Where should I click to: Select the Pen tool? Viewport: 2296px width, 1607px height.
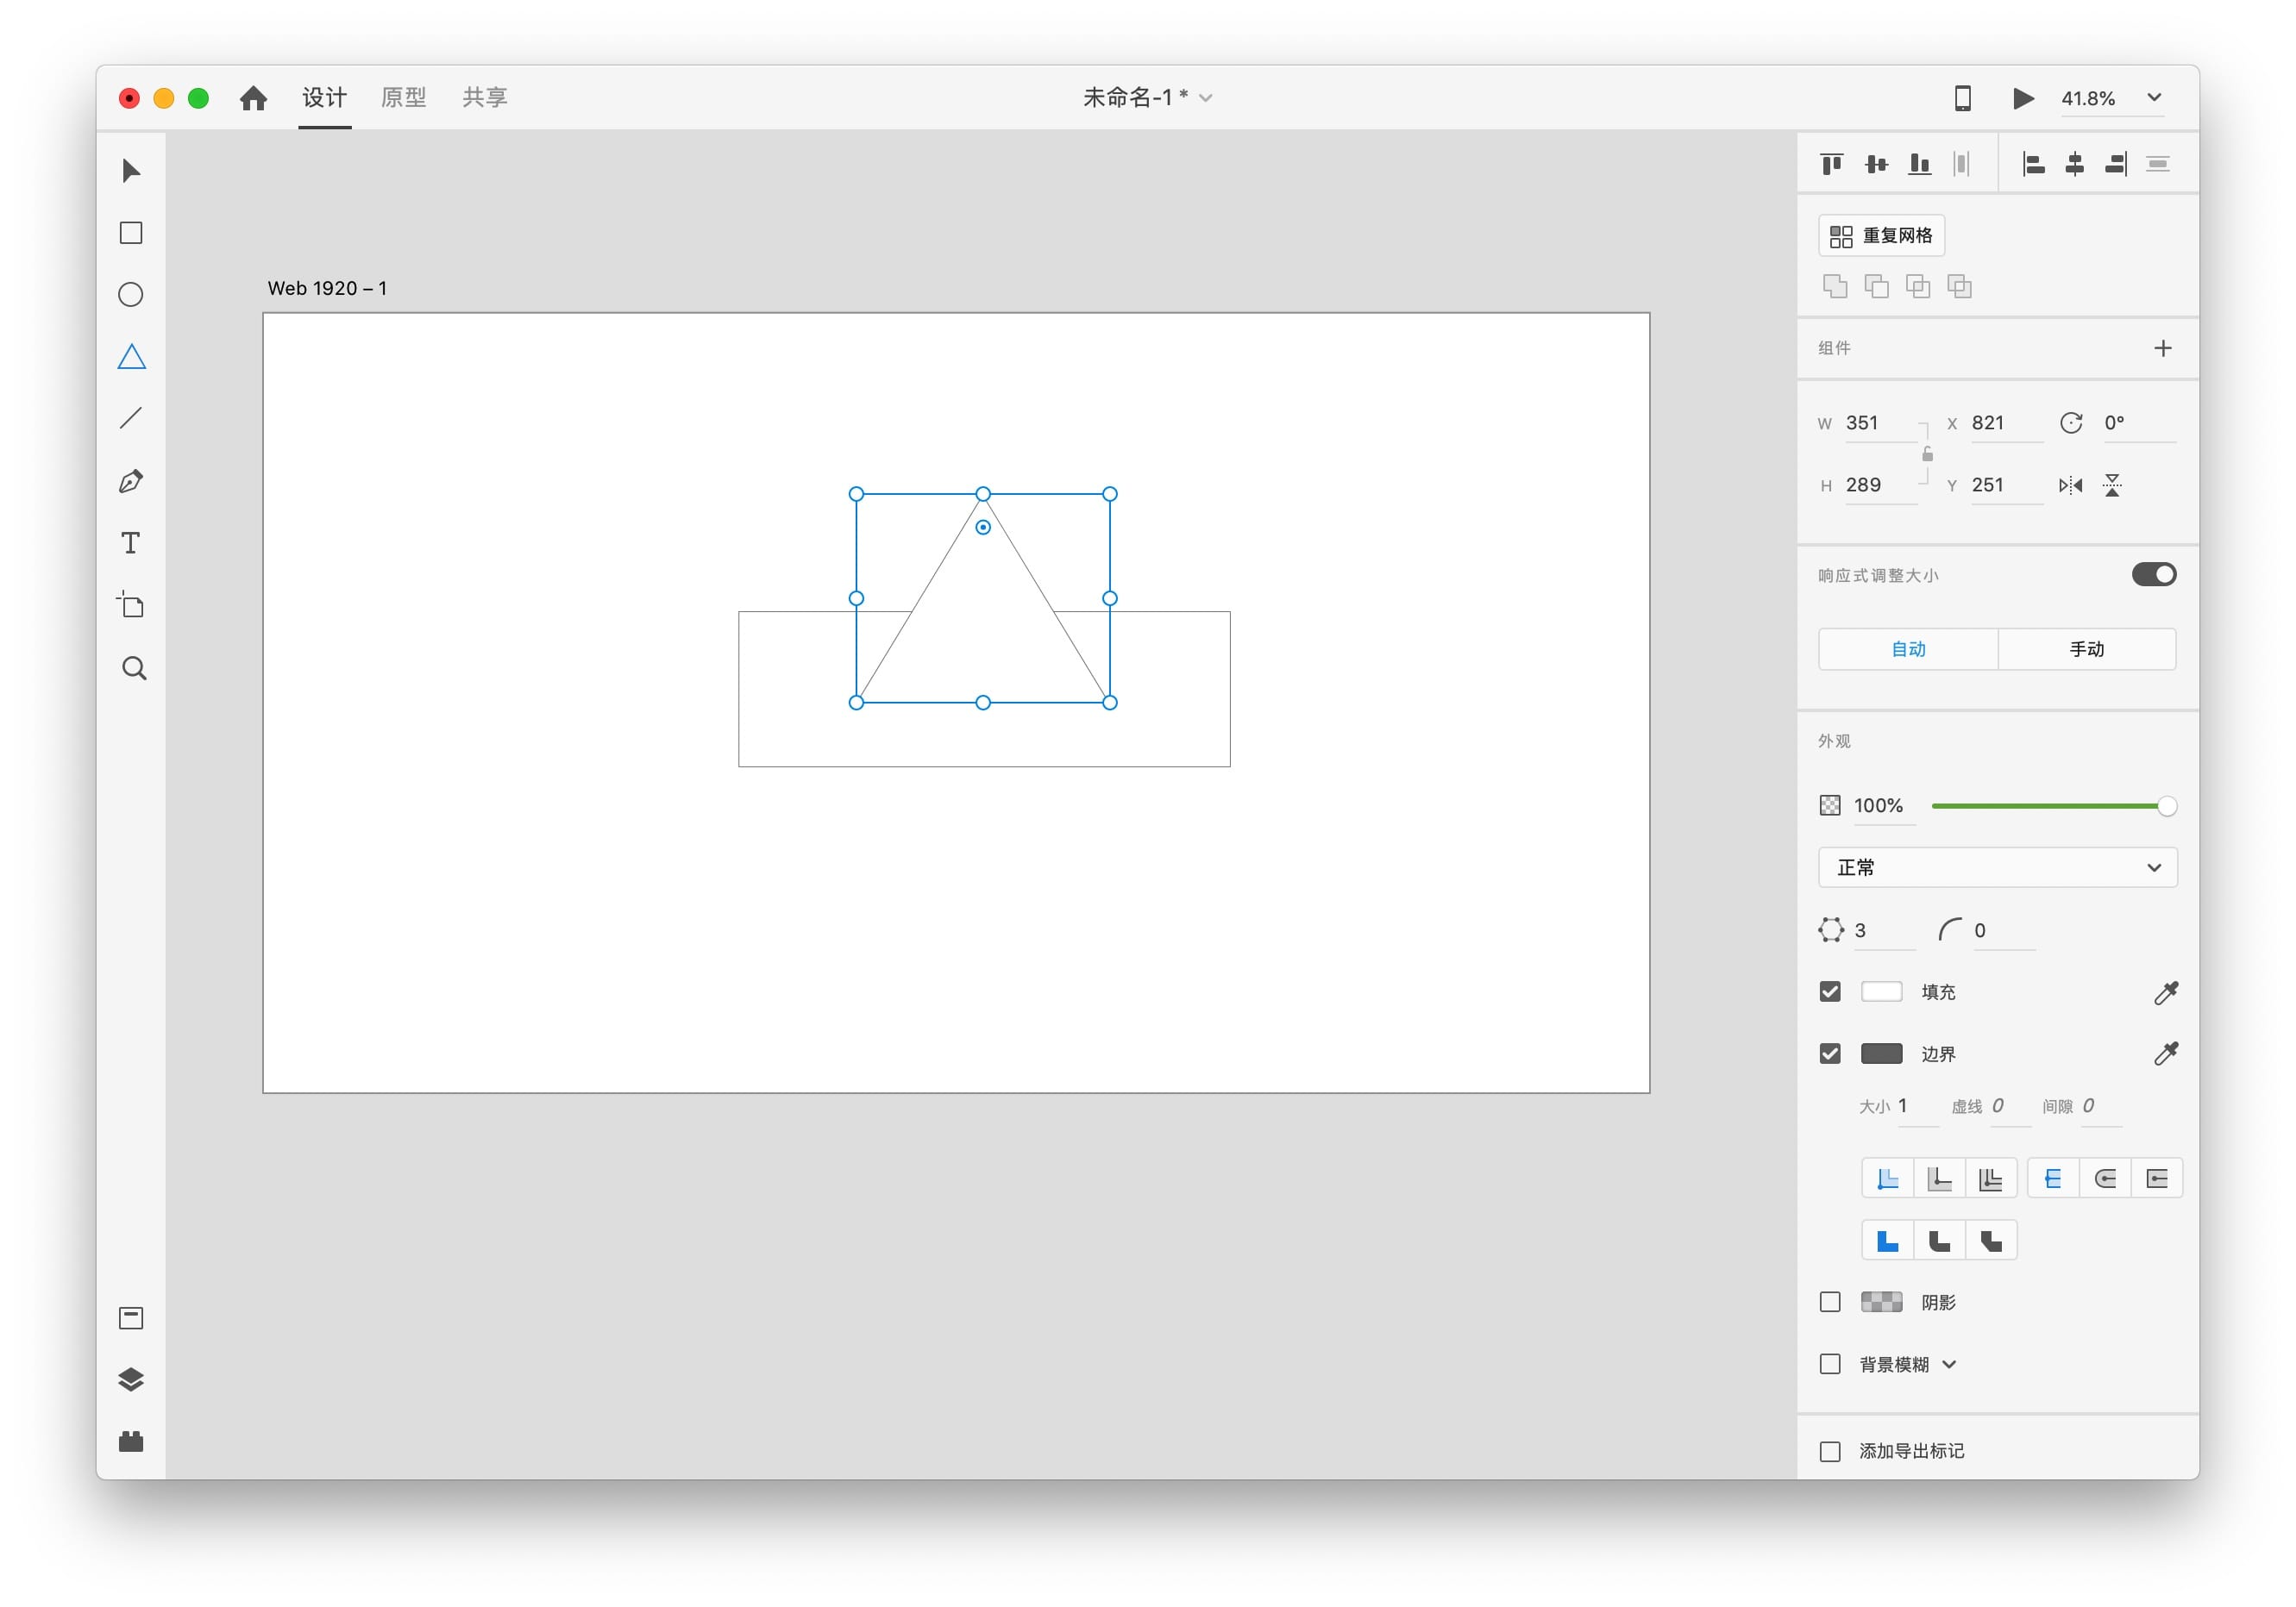coord(131,482)
